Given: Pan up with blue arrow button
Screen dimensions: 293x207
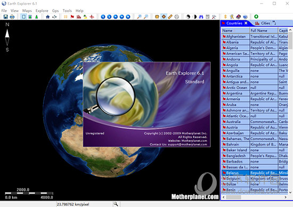Looking at the screenshot, I should (x=116, y=17).
